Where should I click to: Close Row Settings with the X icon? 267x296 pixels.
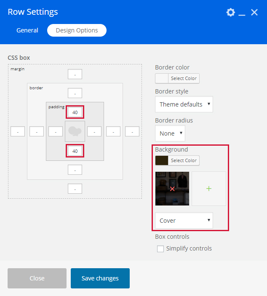(254, 12)
